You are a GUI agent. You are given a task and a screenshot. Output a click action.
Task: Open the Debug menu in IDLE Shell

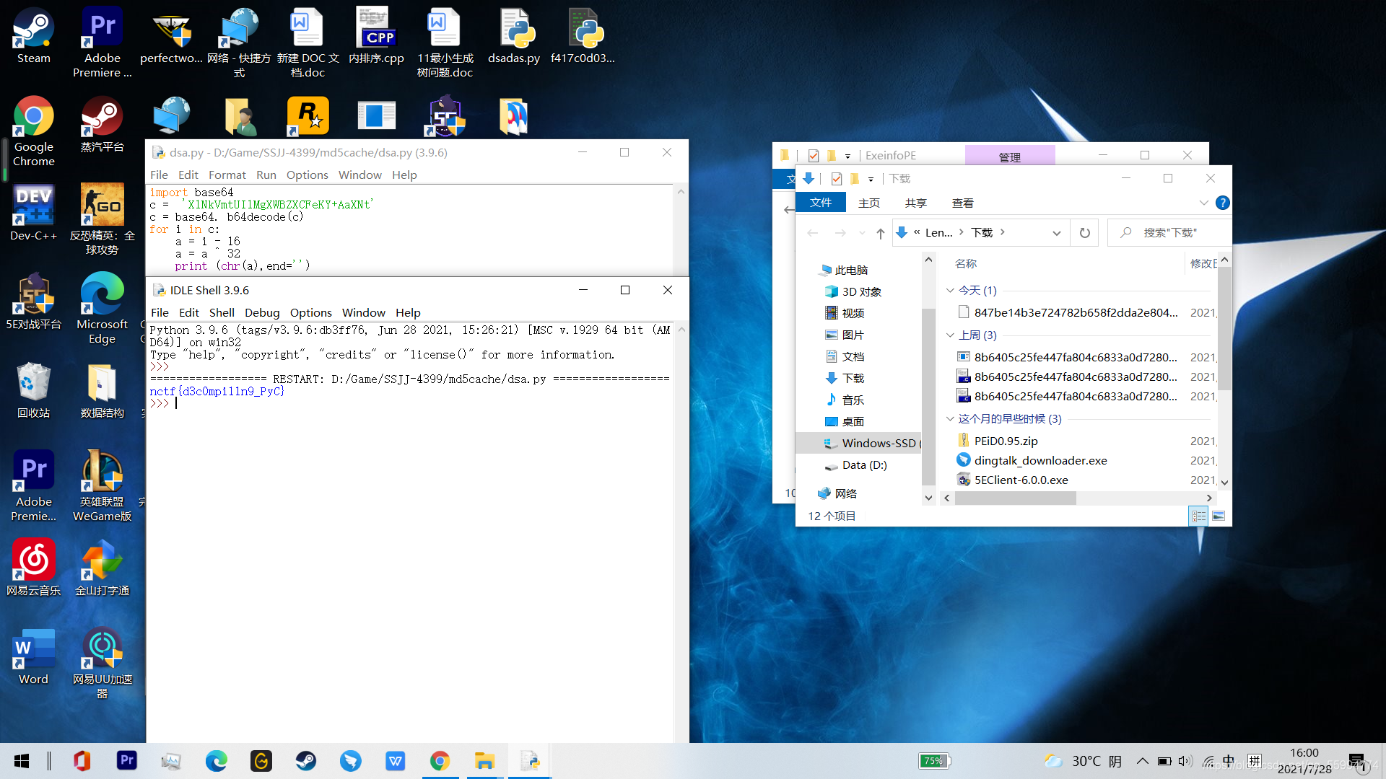click(x=262, y=313)
